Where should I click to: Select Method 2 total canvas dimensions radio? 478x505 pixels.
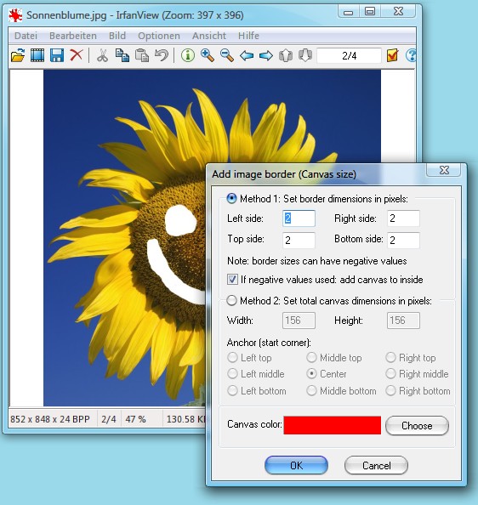click(231, 300)
